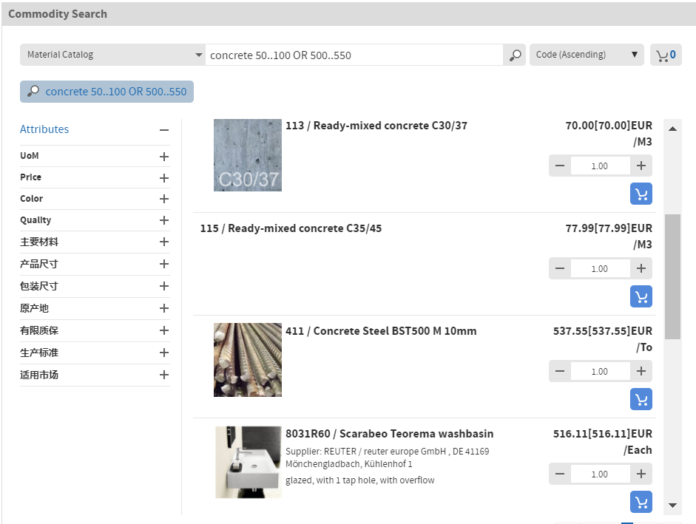Expand the 主要材料 attribute filter
Screen dimensions: 696x524
click(163, 242)
